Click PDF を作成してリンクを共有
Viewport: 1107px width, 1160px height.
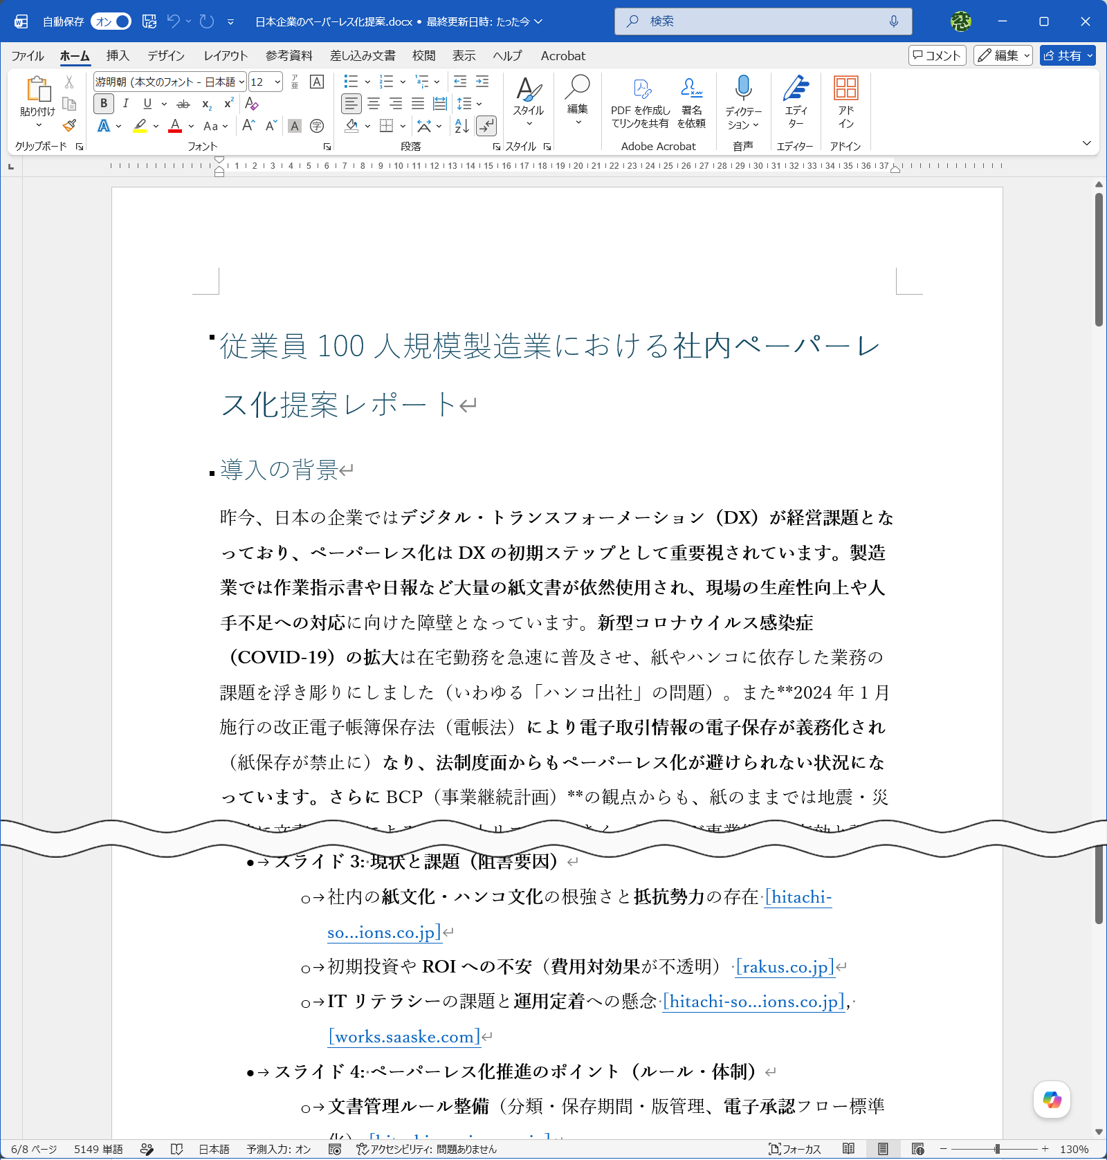(x=640, y=102)
